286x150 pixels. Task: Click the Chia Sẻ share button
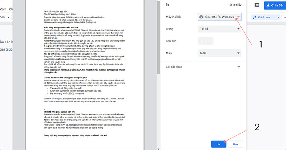point(275,5)
